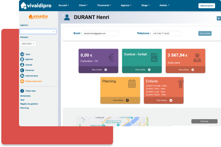Select the orange Poste à pourvoir icon

pyautogui.click(x=22, y=81)
